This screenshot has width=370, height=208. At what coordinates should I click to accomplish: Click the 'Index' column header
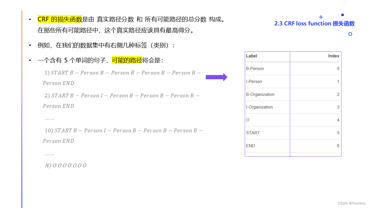(334, 56)
